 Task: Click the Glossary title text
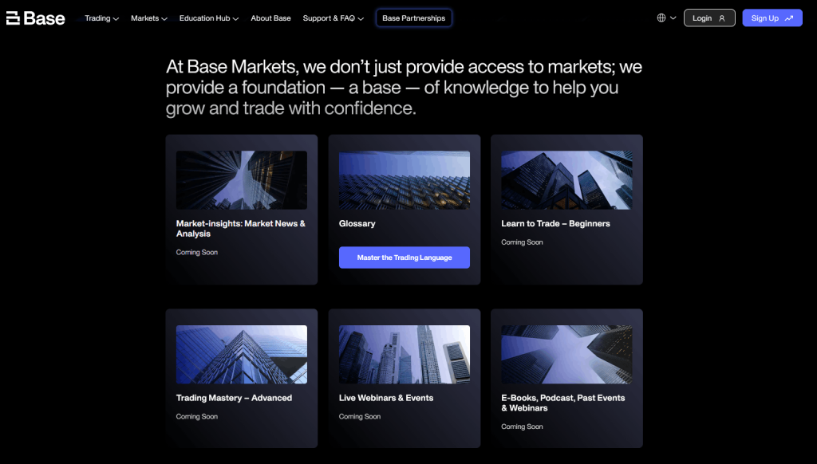(357, 223)
